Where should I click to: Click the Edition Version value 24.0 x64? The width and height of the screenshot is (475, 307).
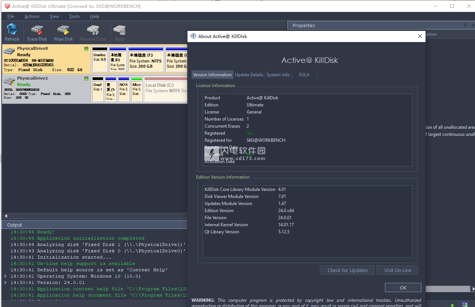286,211
